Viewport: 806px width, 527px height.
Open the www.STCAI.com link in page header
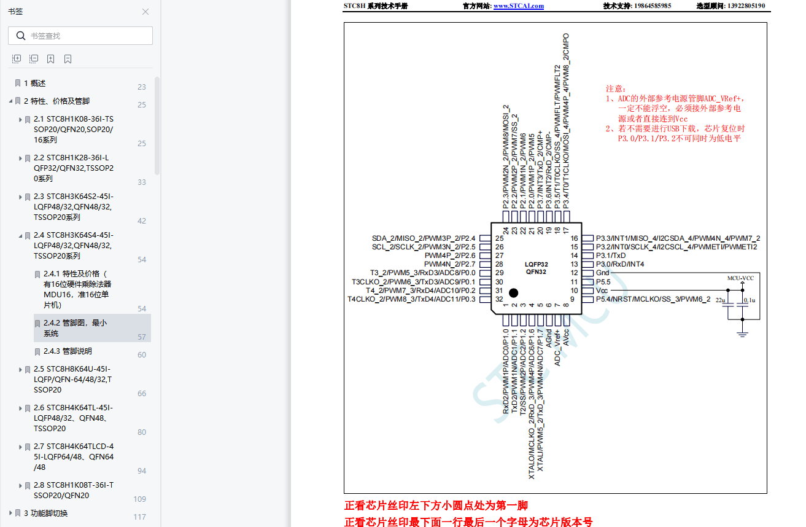[x=519, y=6]
